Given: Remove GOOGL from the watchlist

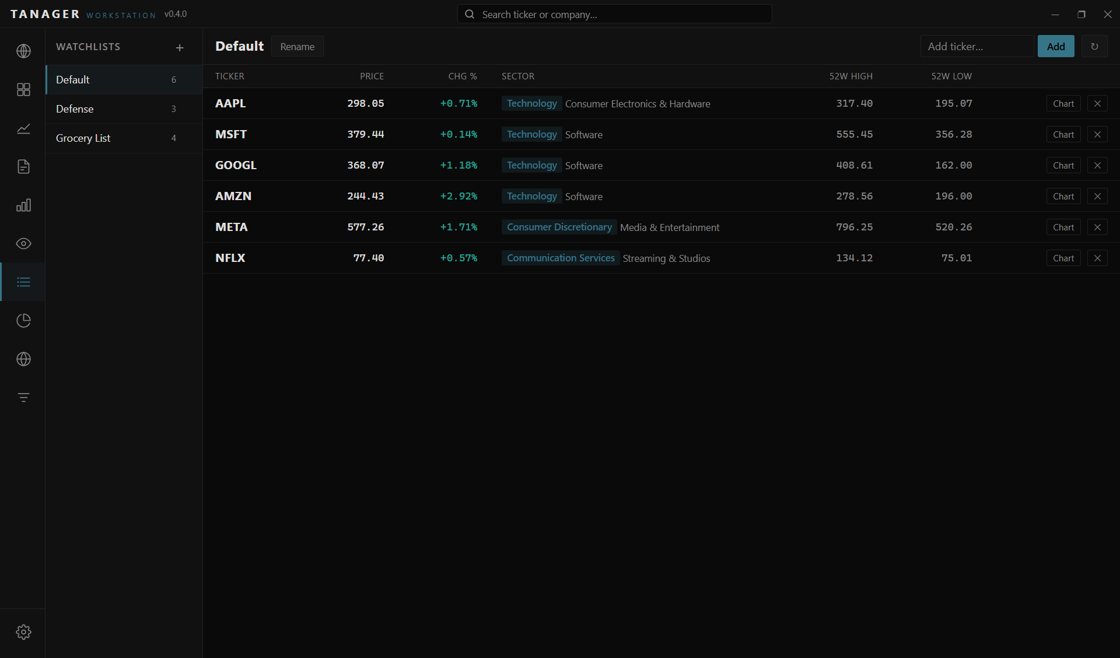Looking at the screenshot, I should 1097,165.
